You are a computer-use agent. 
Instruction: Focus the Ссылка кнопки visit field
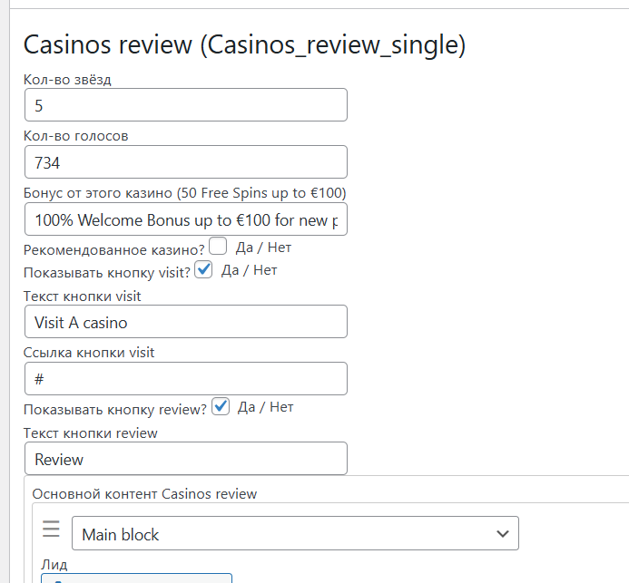186,379
